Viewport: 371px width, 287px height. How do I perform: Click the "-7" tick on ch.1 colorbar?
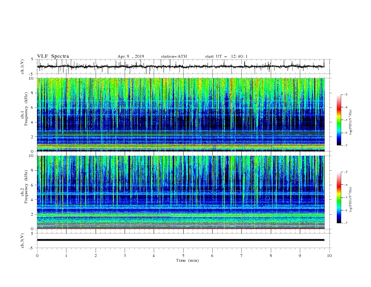click(x=345, y=145)
